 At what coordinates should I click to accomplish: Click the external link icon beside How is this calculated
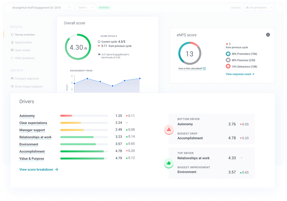coord(204,68)
